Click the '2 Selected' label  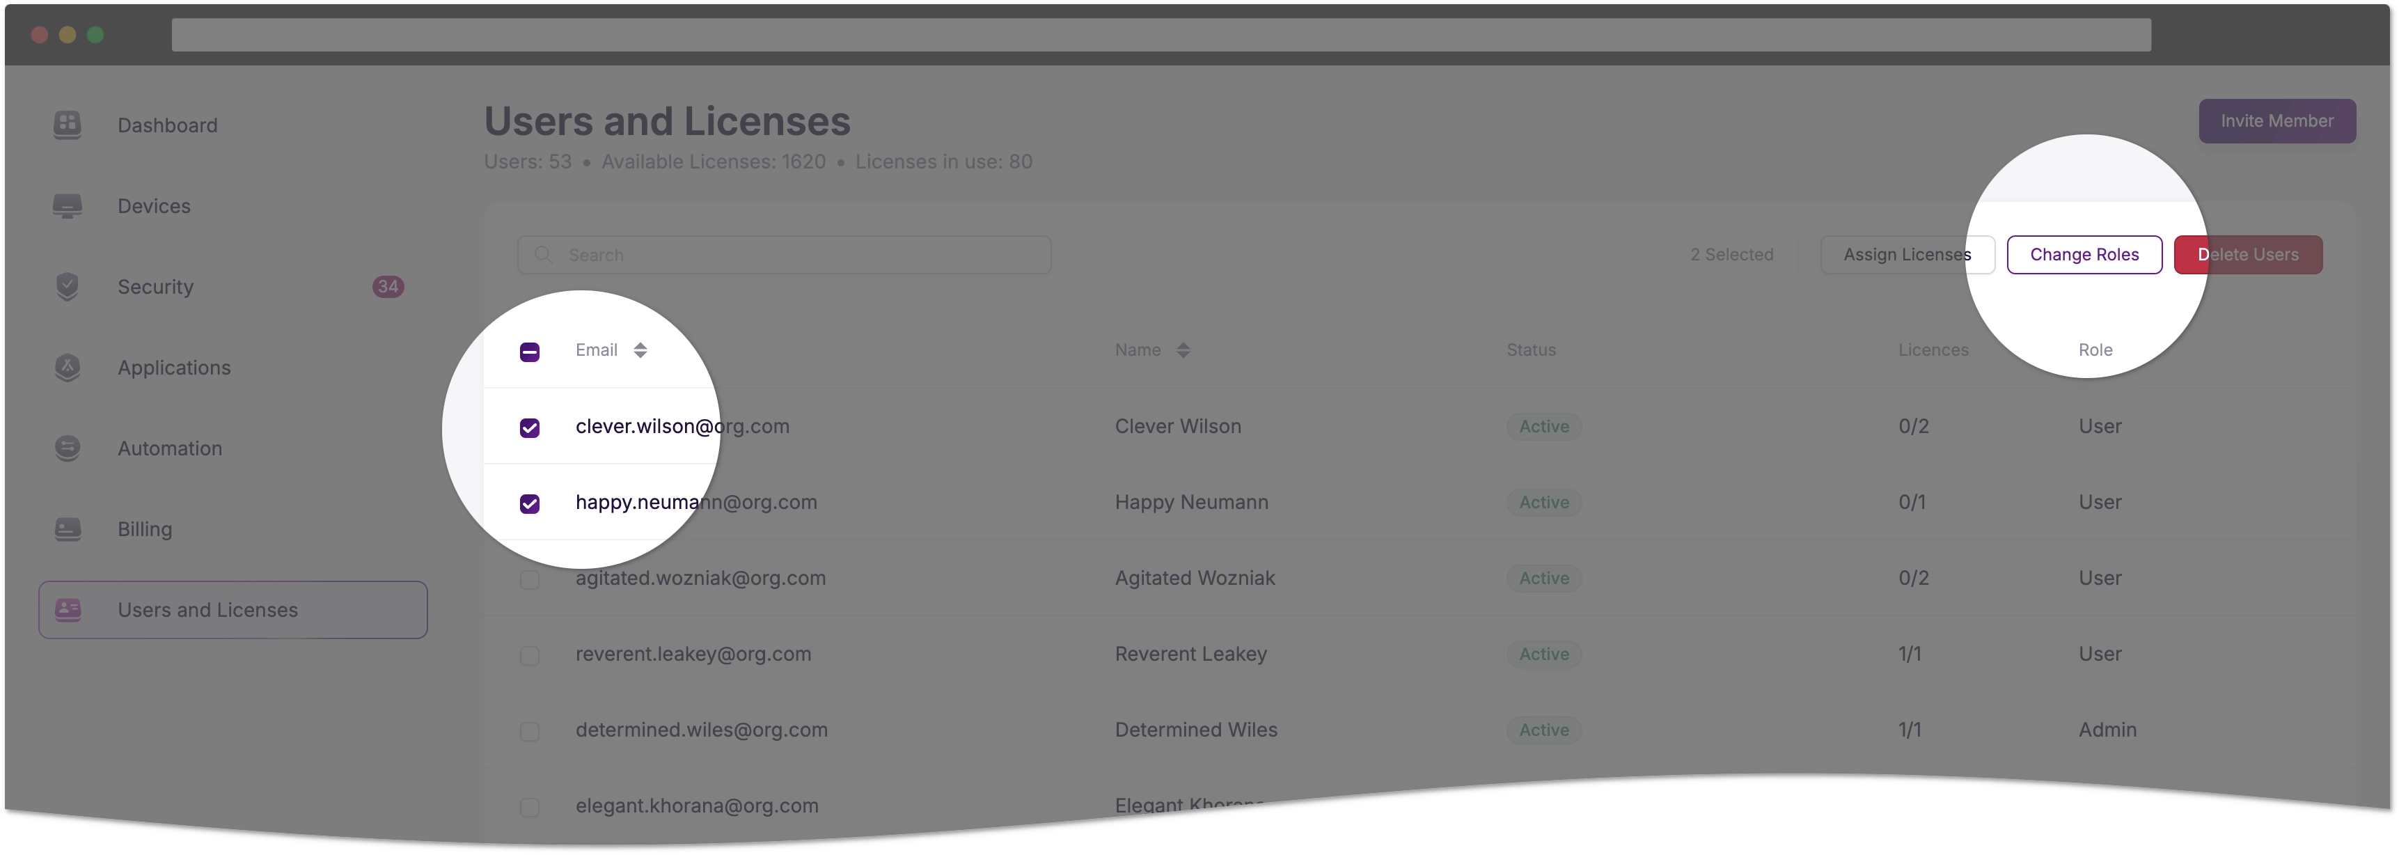1731,254
